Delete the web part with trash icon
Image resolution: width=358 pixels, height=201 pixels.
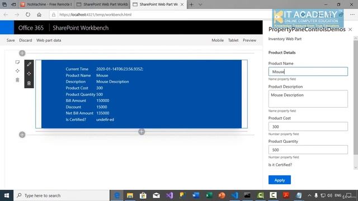[x=29, y=83]
